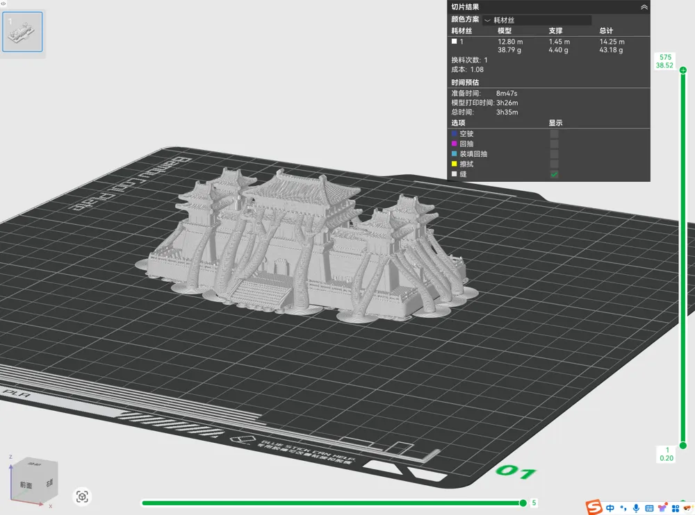Click the 选项 column heading

458,123
